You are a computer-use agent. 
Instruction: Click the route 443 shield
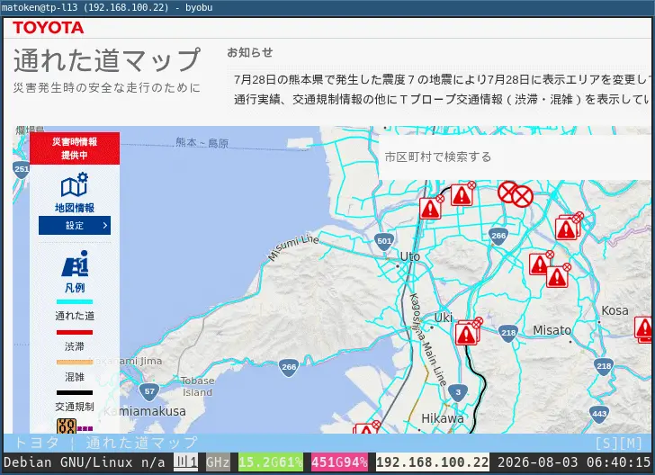(599, 415)
